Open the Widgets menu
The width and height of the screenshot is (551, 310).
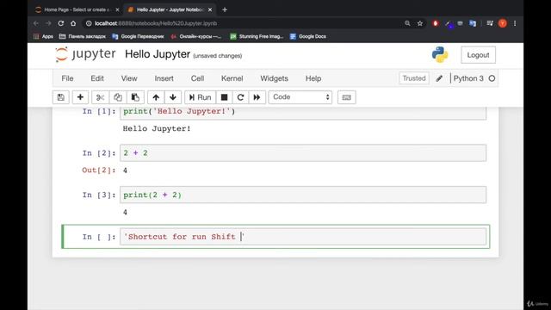274,78
